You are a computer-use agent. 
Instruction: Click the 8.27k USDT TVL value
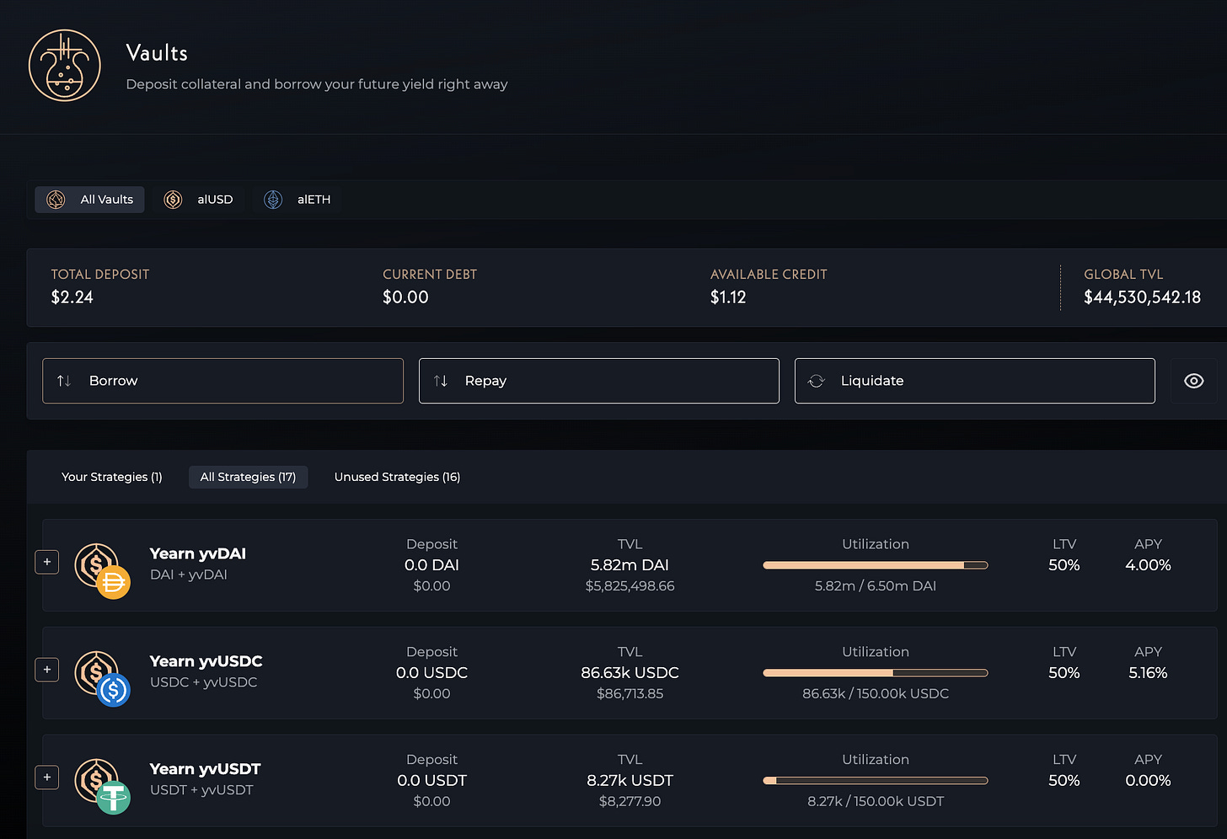tap(630, 781)
